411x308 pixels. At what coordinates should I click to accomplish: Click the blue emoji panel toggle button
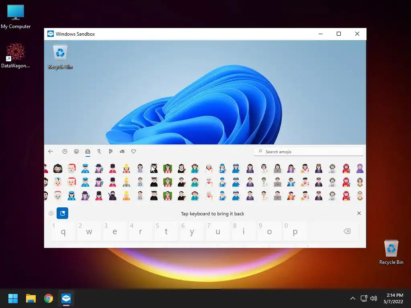pos(62,213)
